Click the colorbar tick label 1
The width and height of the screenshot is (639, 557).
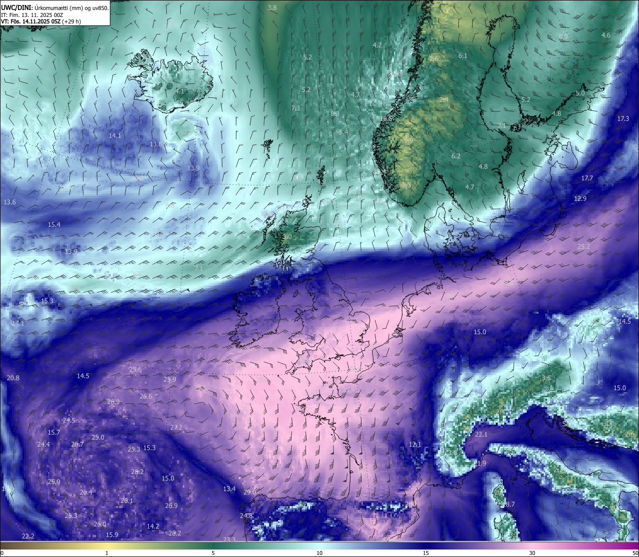[107, 553]
